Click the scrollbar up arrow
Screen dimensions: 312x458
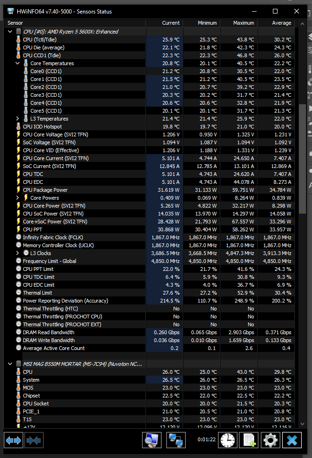[302, 23]
